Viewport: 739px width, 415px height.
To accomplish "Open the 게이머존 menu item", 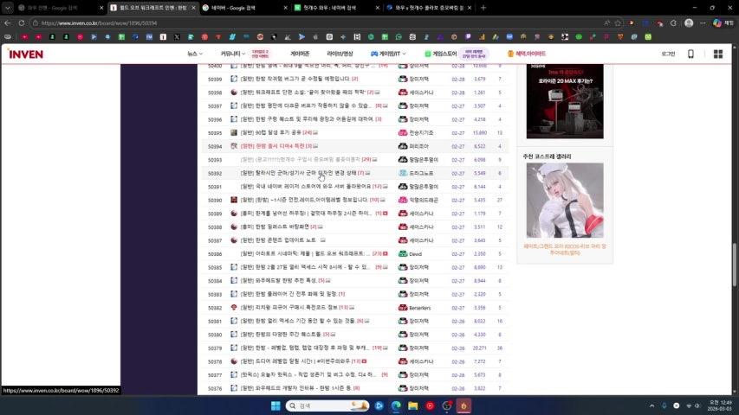I will (300, 54).
